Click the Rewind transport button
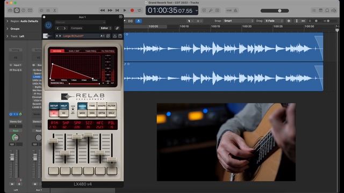This screenshot has height=193, width=344. point(102,10)
